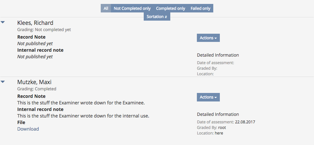
Task: Click the Mutzke, Maxi name heading
Action: pyautogui.click(x=34, y=82)
